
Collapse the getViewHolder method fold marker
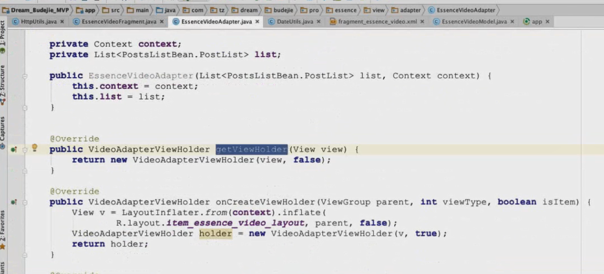click(x=25, y=150)
